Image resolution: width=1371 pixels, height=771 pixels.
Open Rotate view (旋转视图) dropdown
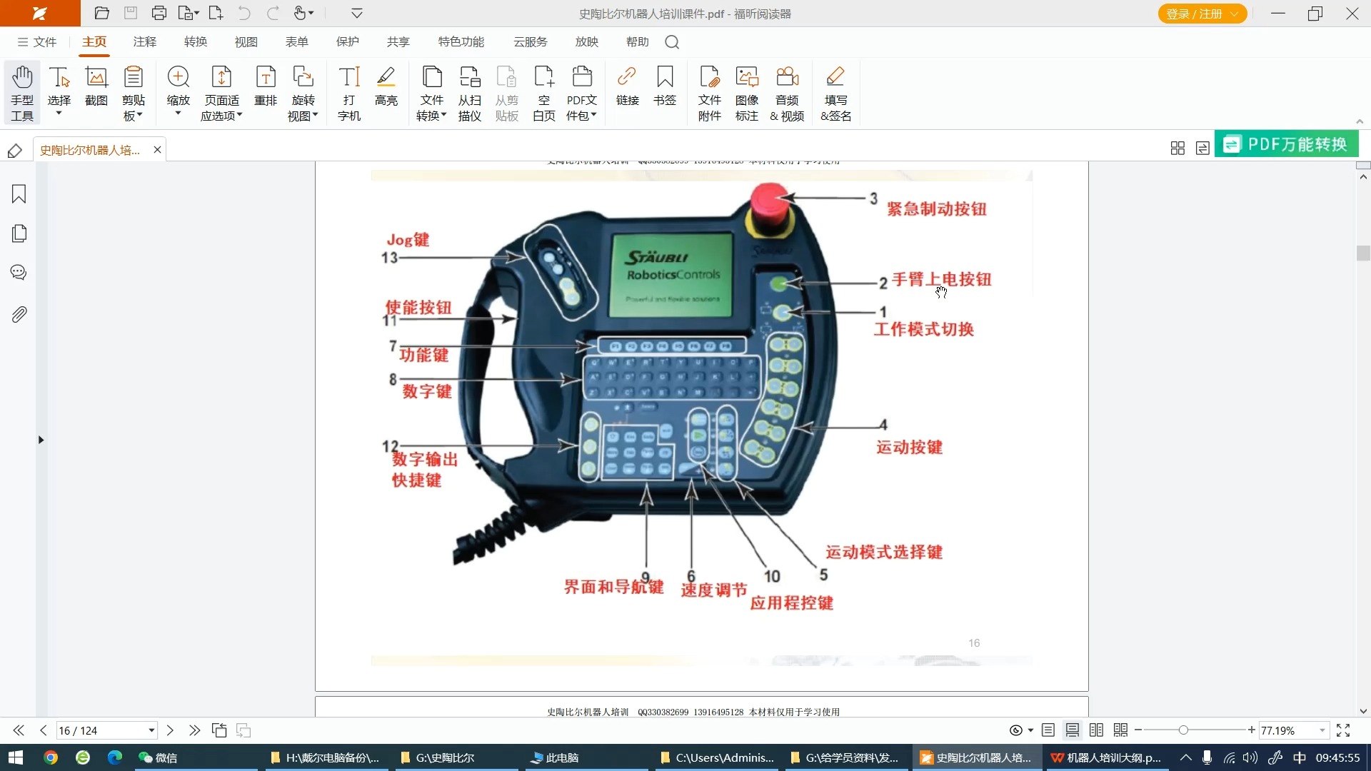(x=303, y=94)
